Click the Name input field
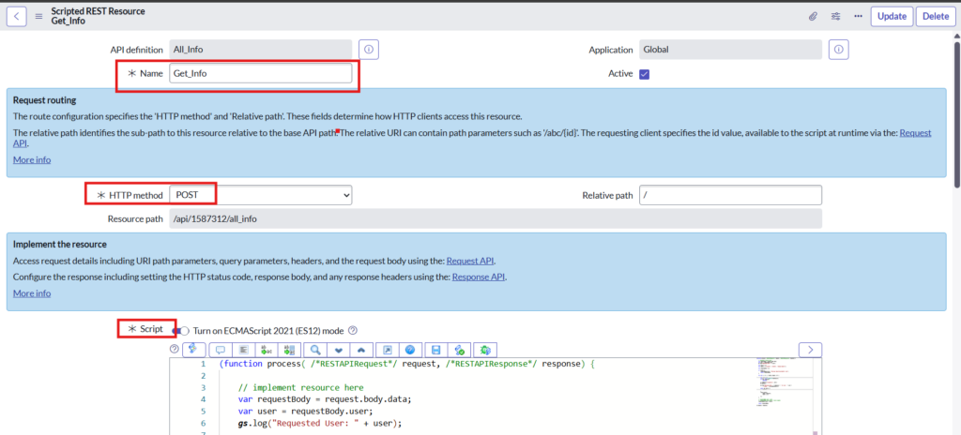The image size is (961, 435). (260, 73)
